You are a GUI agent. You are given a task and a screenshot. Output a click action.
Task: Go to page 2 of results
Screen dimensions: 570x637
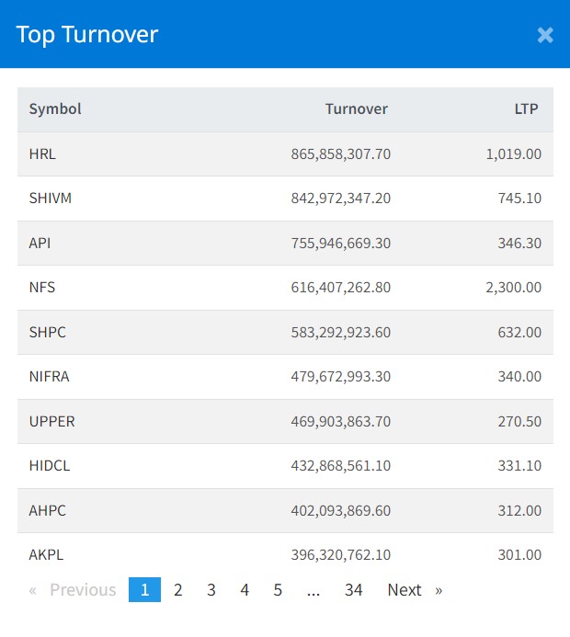(x=178, y=590)
